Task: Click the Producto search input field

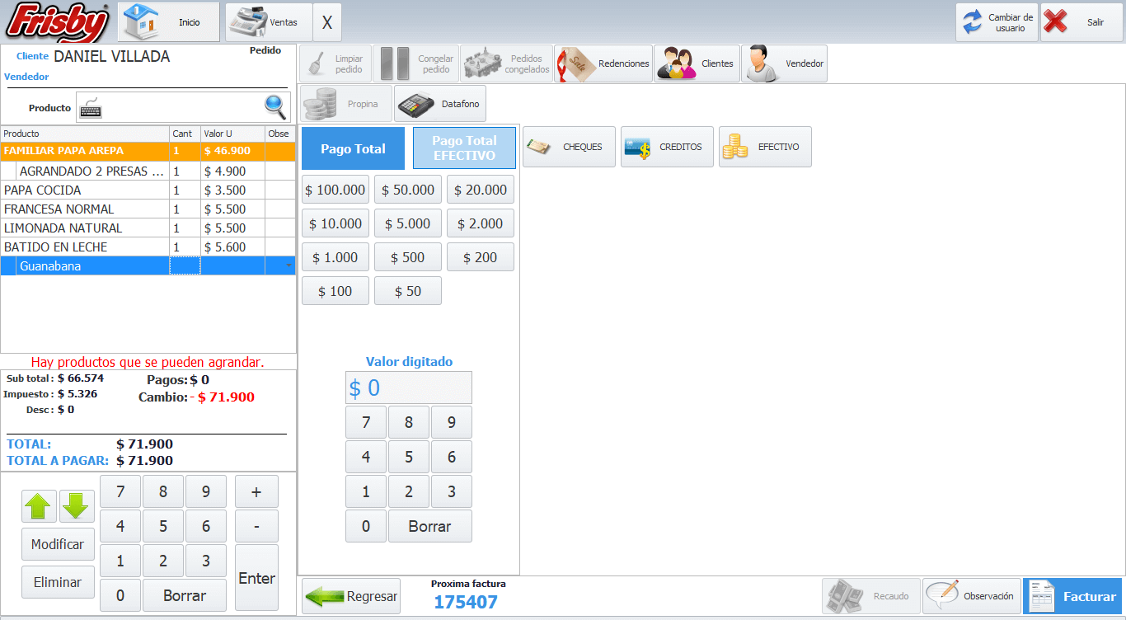Action: tap(183, 108)
